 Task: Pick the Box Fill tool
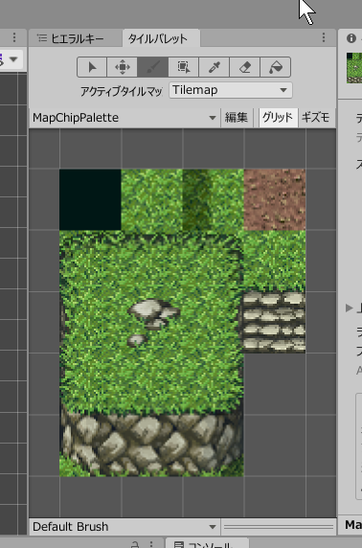pos(184,67)
